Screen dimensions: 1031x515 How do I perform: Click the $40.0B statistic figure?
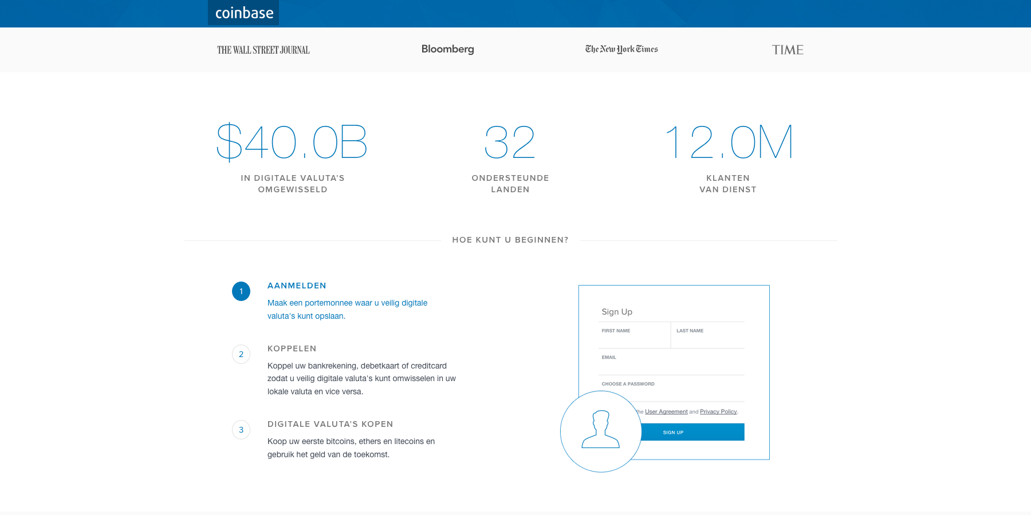[x=292, y=142]
